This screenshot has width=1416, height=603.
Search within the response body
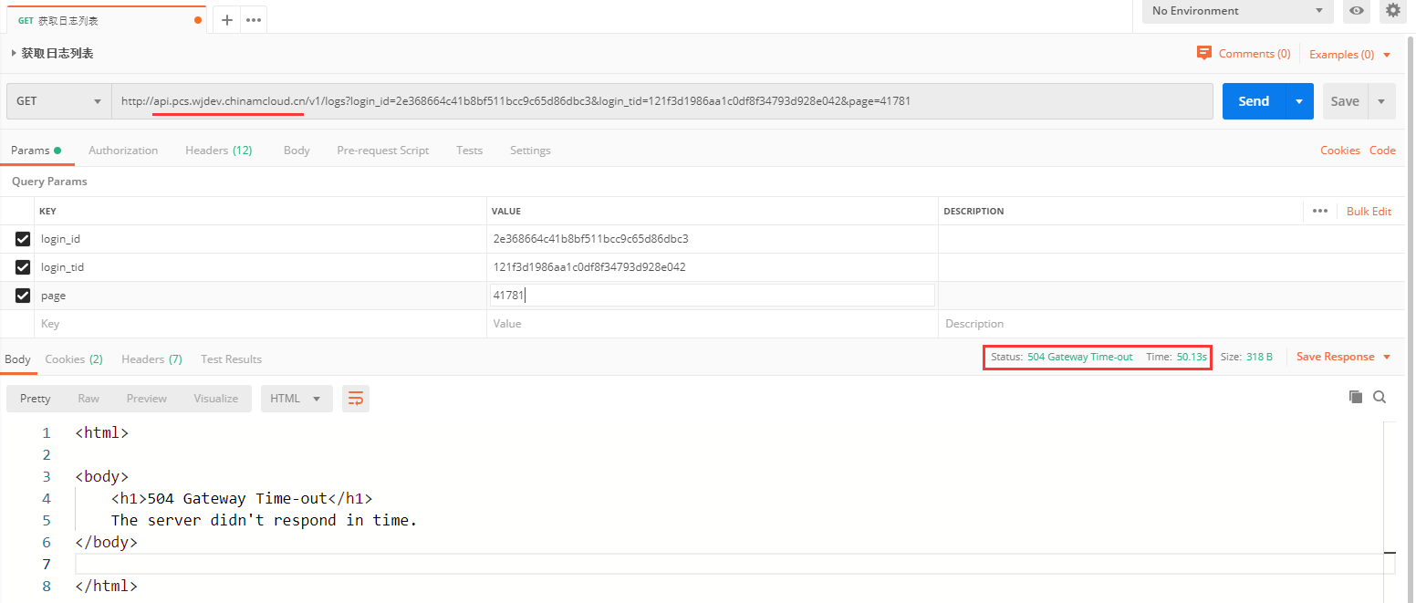tap(1380, 397)
